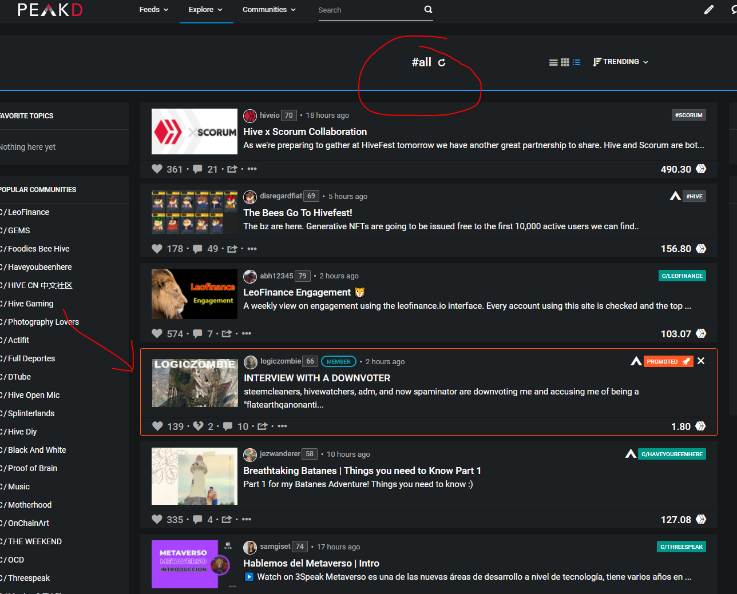Open the PeakD logo home link

(50, 10)
